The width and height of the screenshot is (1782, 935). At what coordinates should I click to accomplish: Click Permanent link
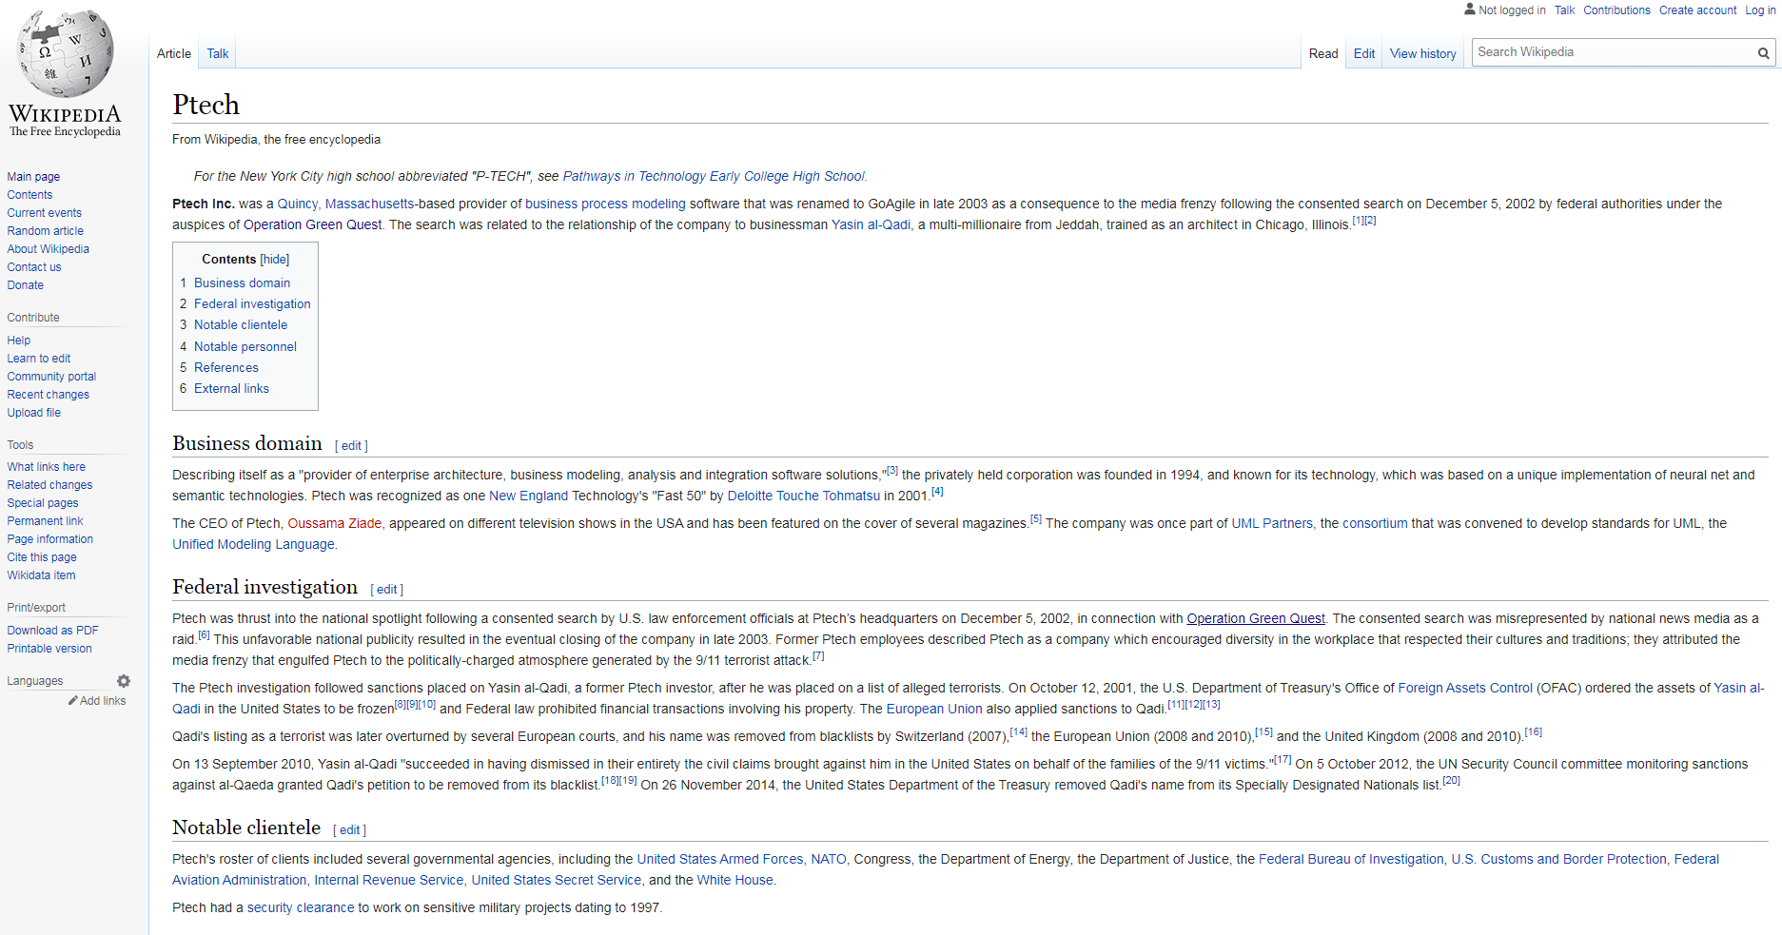pyautogui.click(x=45, y=521)
